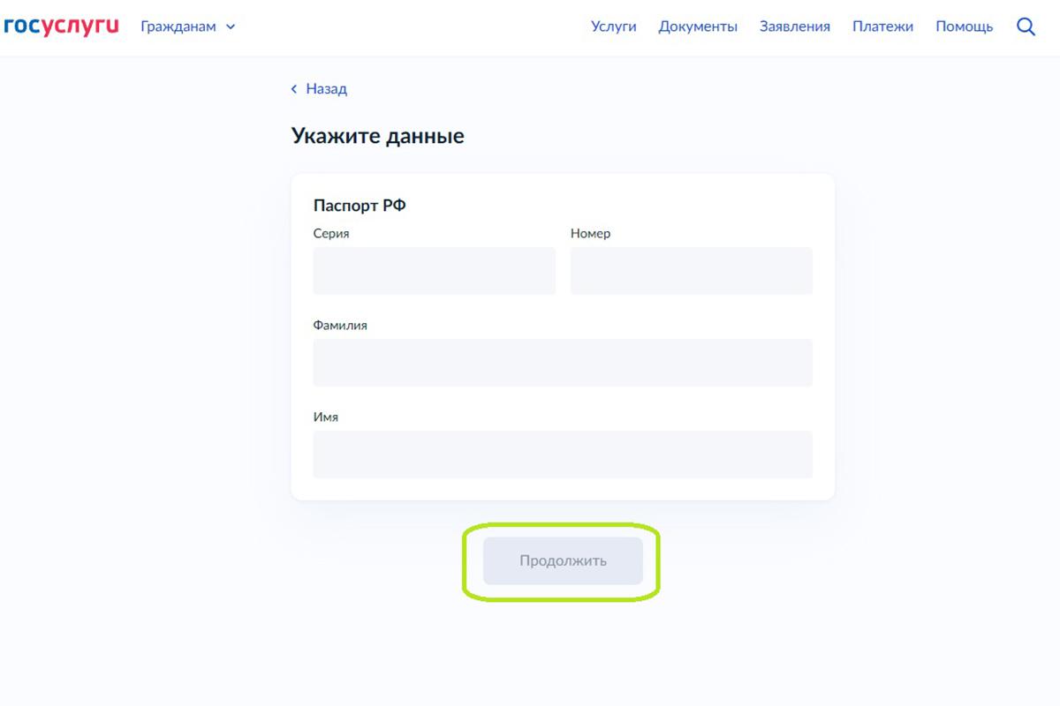The height and width of the screenshot is (706, 1060).
Task: Open the Помощь section
Action: [964, 26]
